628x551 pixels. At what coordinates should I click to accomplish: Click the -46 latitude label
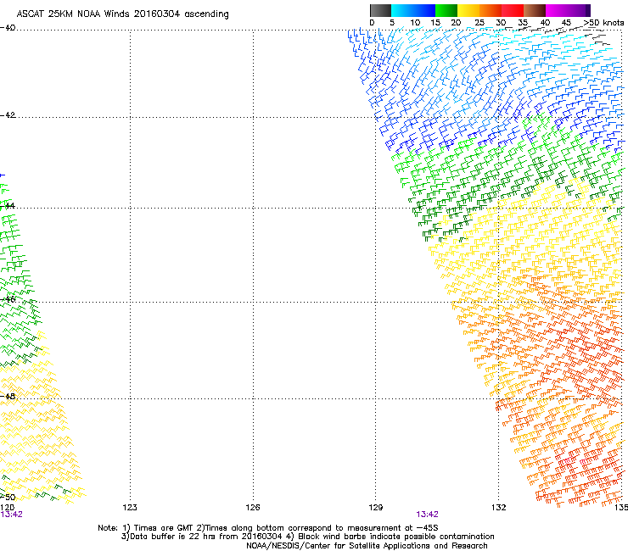[x=8, y=299]
